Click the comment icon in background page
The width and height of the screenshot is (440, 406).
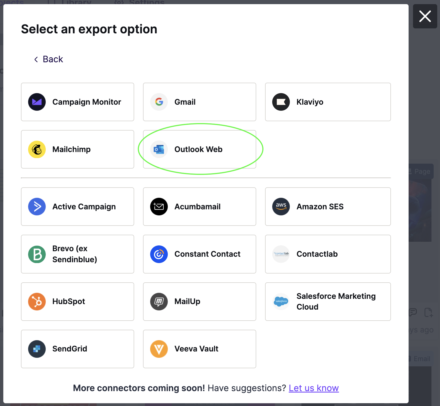click(413, 312)
